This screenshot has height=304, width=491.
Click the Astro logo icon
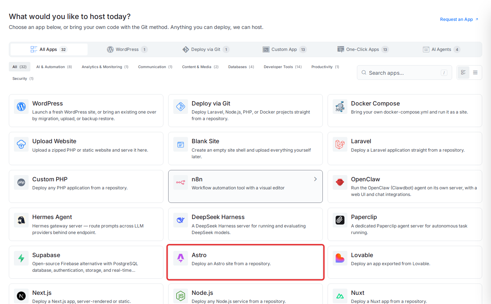tap(181, 258)
